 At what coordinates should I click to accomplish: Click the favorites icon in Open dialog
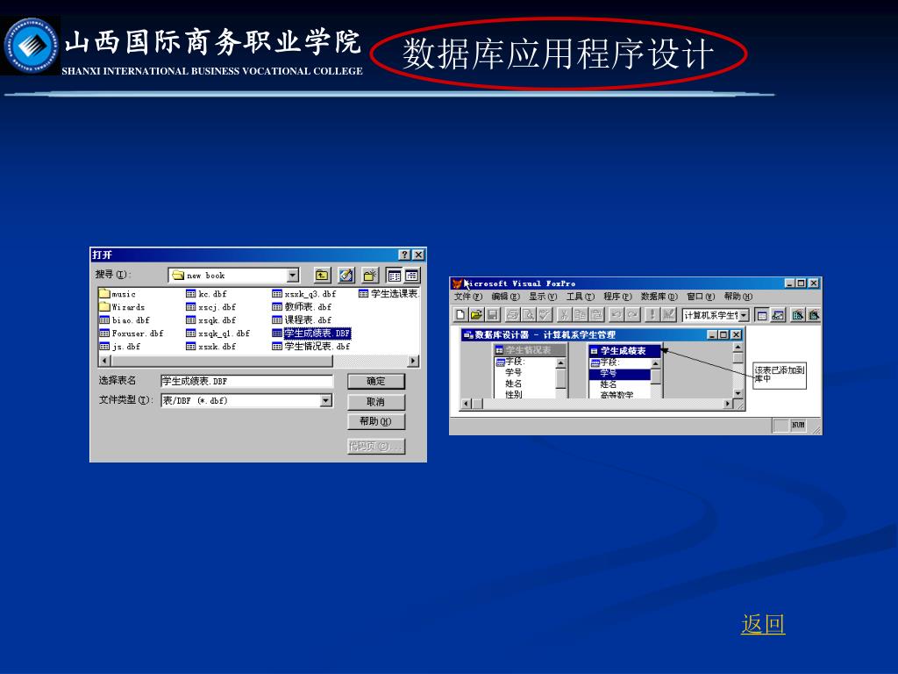click(x=346, y=276)
